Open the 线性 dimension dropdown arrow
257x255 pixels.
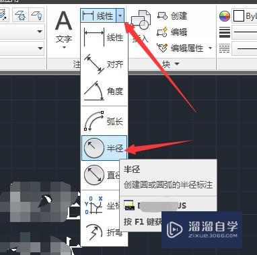click(120, 15)
